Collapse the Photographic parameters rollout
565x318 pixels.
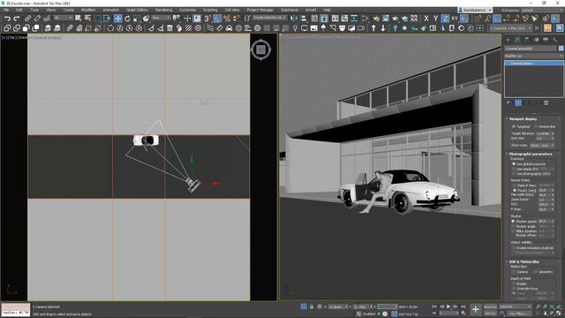(531, 154)
